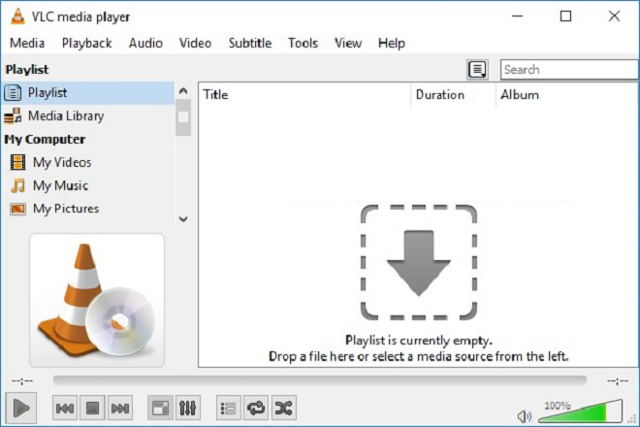Open the Tools menu
640x427 pixels.
[303, 43]
